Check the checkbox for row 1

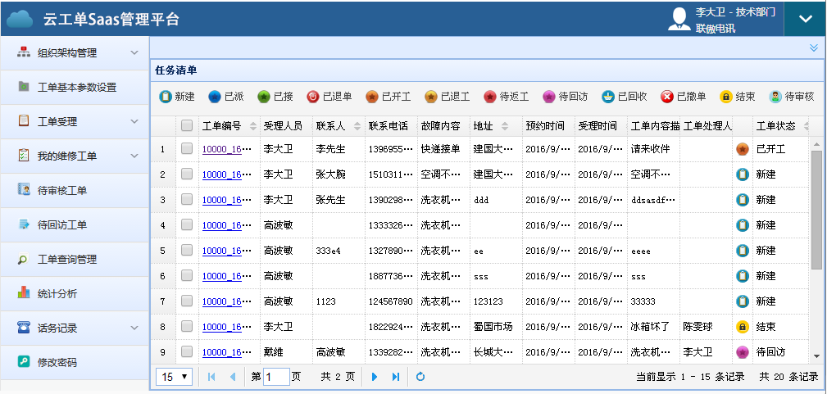pos(187,149)
